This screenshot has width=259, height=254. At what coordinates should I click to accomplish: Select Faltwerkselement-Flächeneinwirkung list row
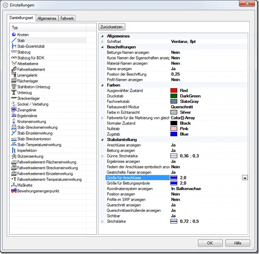tap(48, 162)
